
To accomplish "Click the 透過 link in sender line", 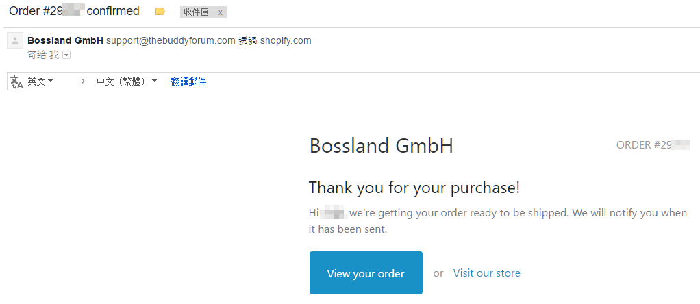I will click(x=247, y=40).
